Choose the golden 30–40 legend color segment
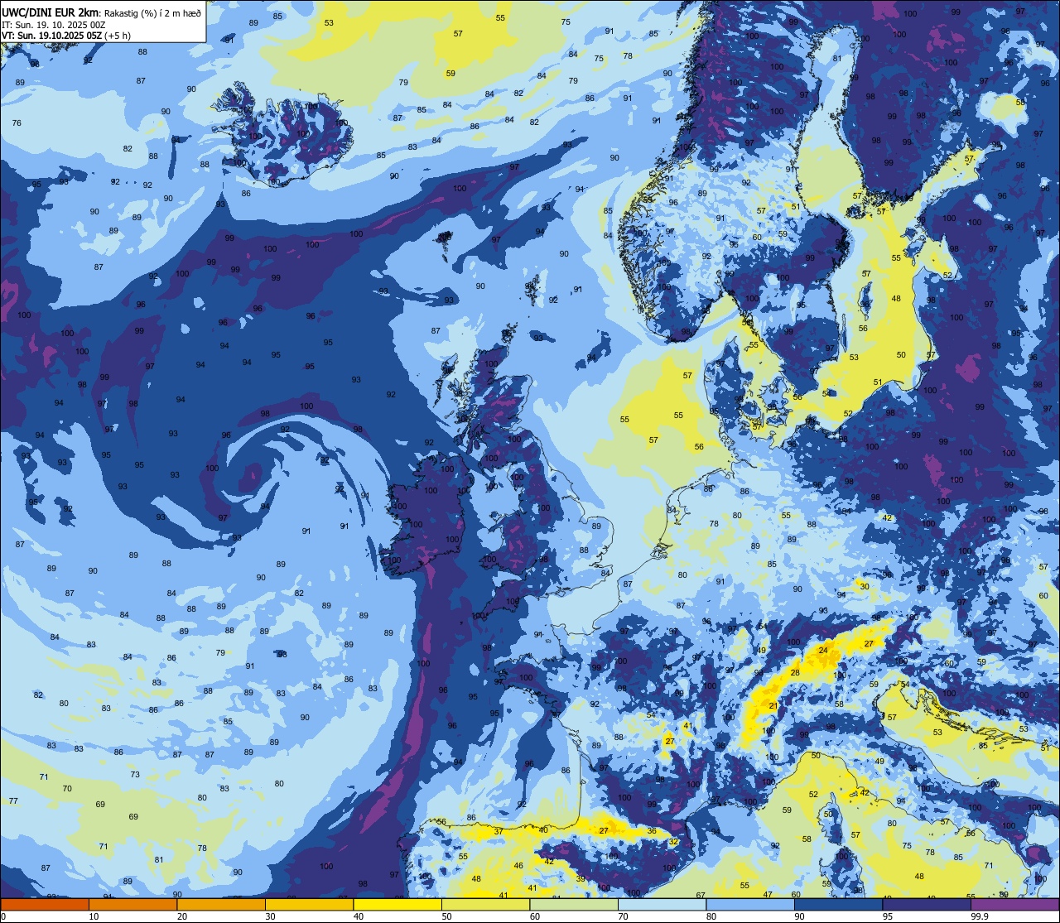The width and height of the screenshot is (1060, 923). click(309, 904)
